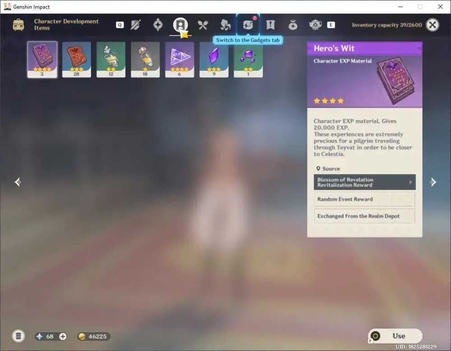Screen dimensions: 451x351
Task: Click the plus icon beside 68
Action: click(63, 336)
